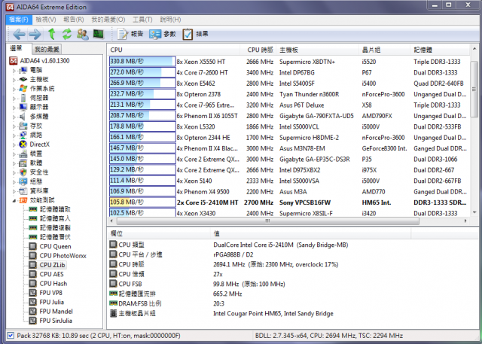Open the 工具(T) menu
The width and height of the screenshot is (482, 344).
(142, 20)
